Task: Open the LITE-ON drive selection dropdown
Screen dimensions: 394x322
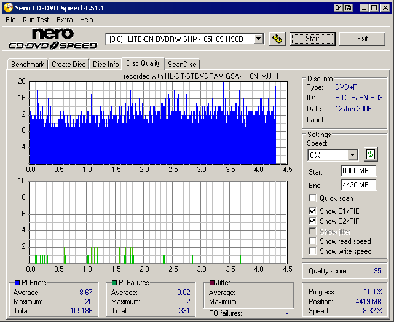Action: pos(258,39)
